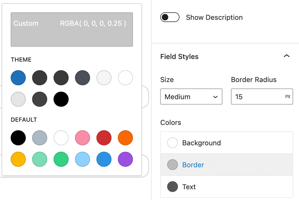Select the Background color option
Screen dimensions: 299x200
201,143
